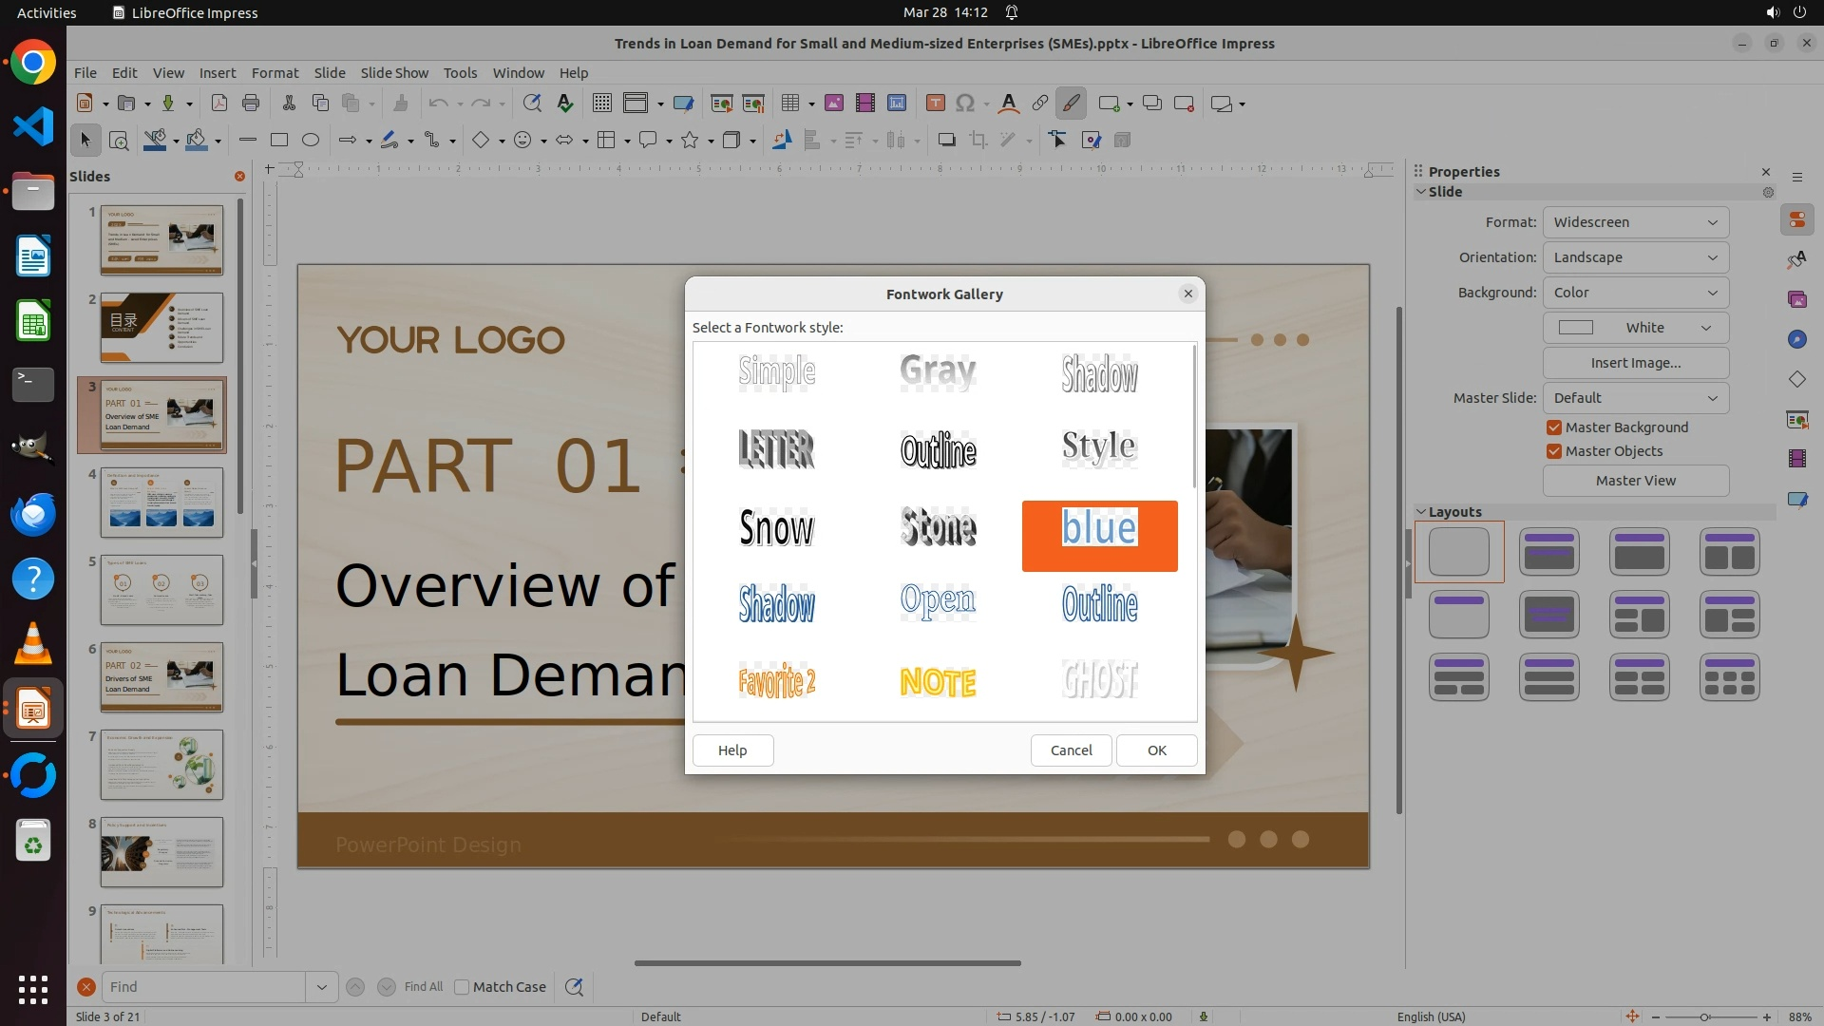Click OK in Fontwork Gallery
This screenshot has width=1824, height=1026.
[1156, 750]
